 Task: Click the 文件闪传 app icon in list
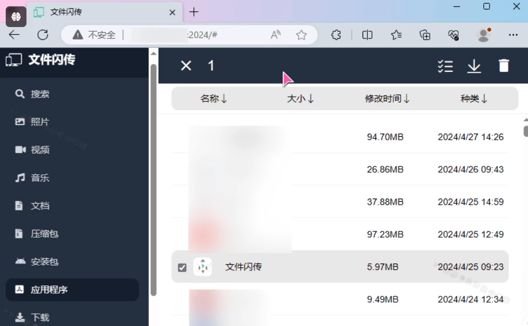click(203, 267)
